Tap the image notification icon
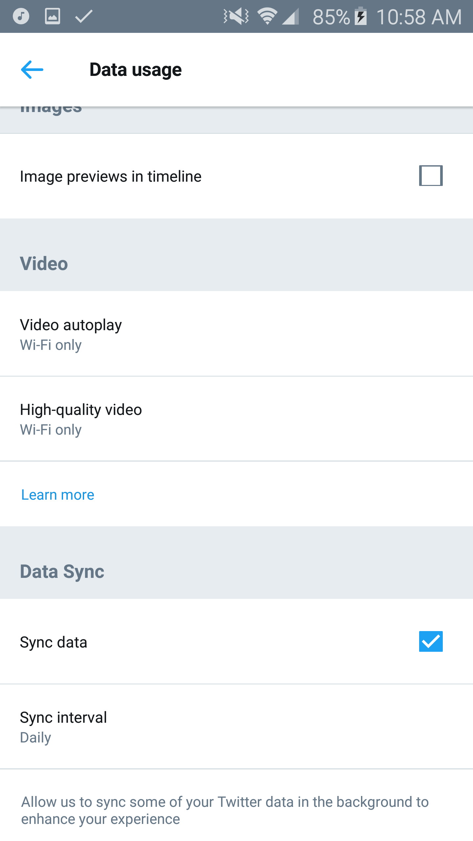473x841 pixels. (x=53, y=16)
